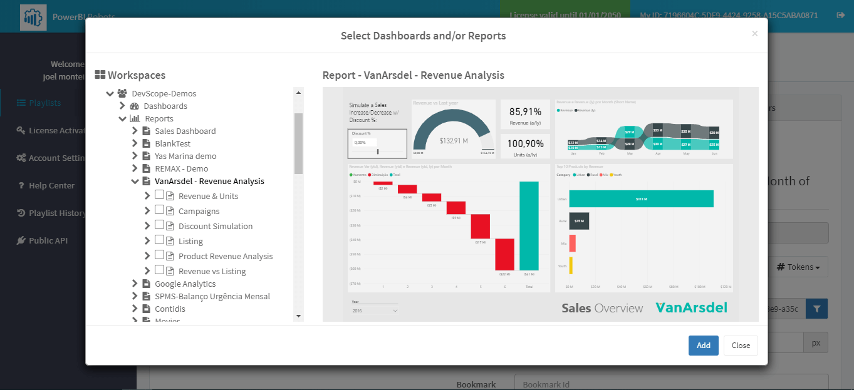This screenshot has height=390, width=854.
Task: Check the Revenue & Units page checkbox
Action: tap(159, 195)
